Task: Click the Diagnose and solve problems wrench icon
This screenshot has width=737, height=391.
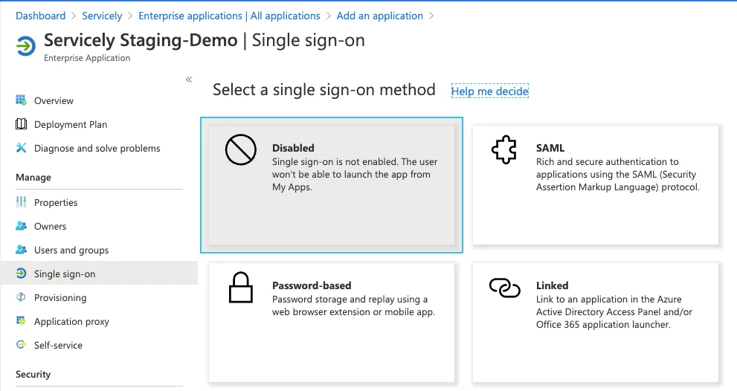Action: pyautogui.click(x=21, y=148)
